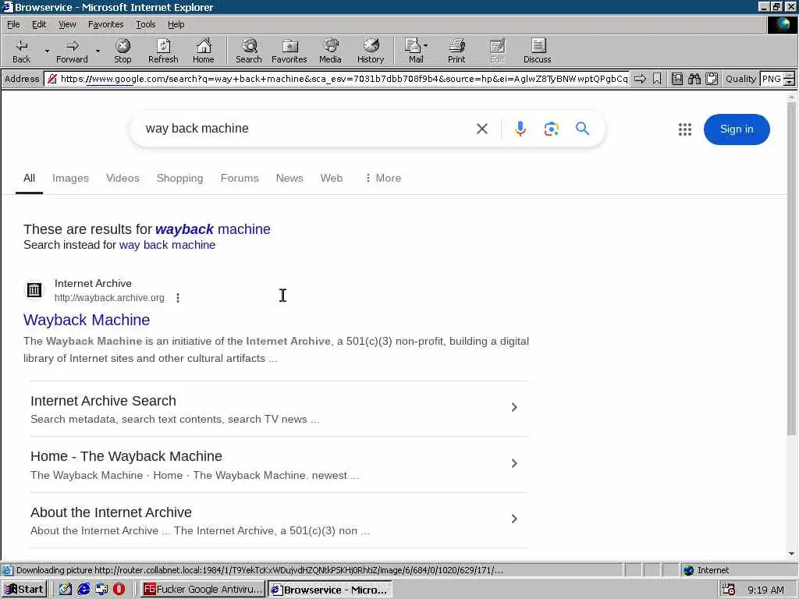Switch to the News tab
The image size is (799, 599).
click(x=289, y=179)
